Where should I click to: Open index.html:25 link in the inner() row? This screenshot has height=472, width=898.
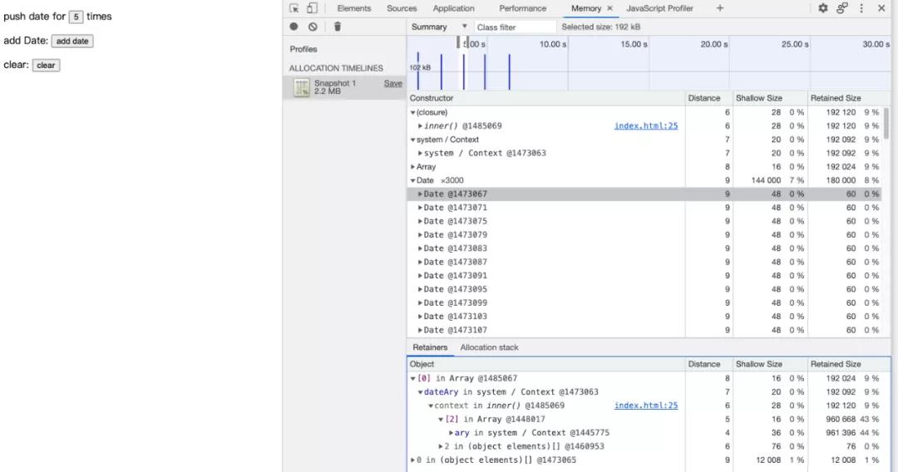(646, 125)
